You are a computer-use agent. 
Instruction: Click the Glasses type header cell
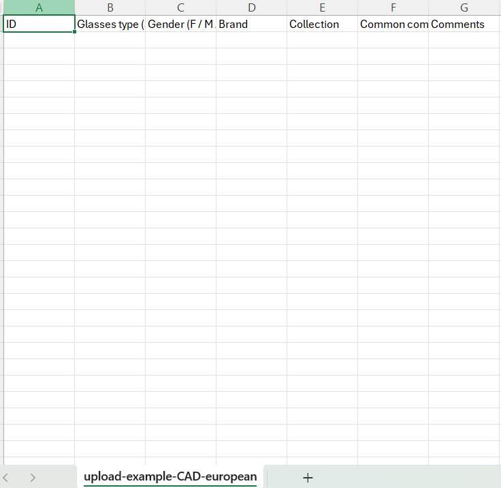pyautogui.click(x=110, y=24)
